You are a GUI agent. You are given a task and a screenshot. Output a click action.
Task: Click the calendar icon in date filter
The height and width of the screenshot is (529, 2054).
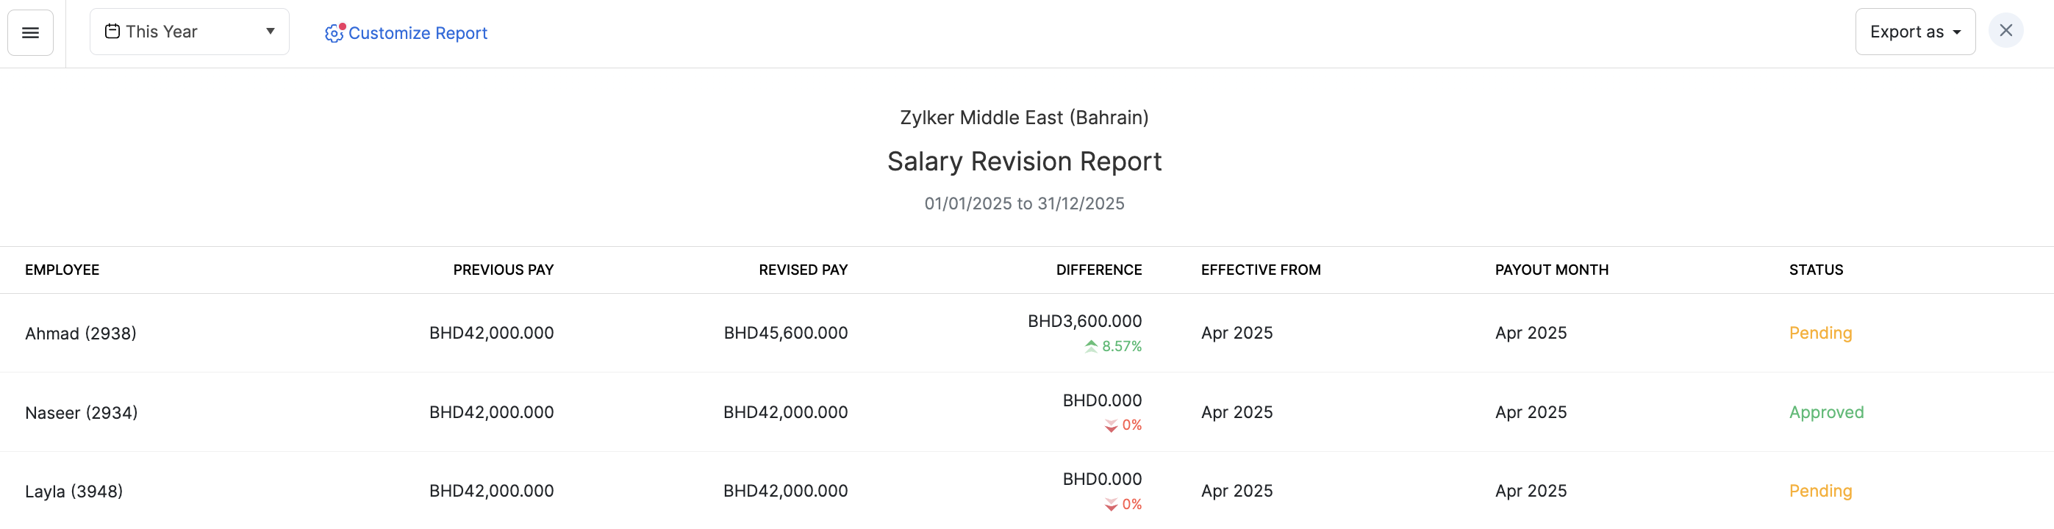112,32
